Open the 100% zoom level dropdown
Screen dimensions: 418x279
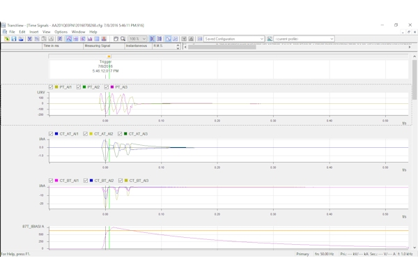144,39
